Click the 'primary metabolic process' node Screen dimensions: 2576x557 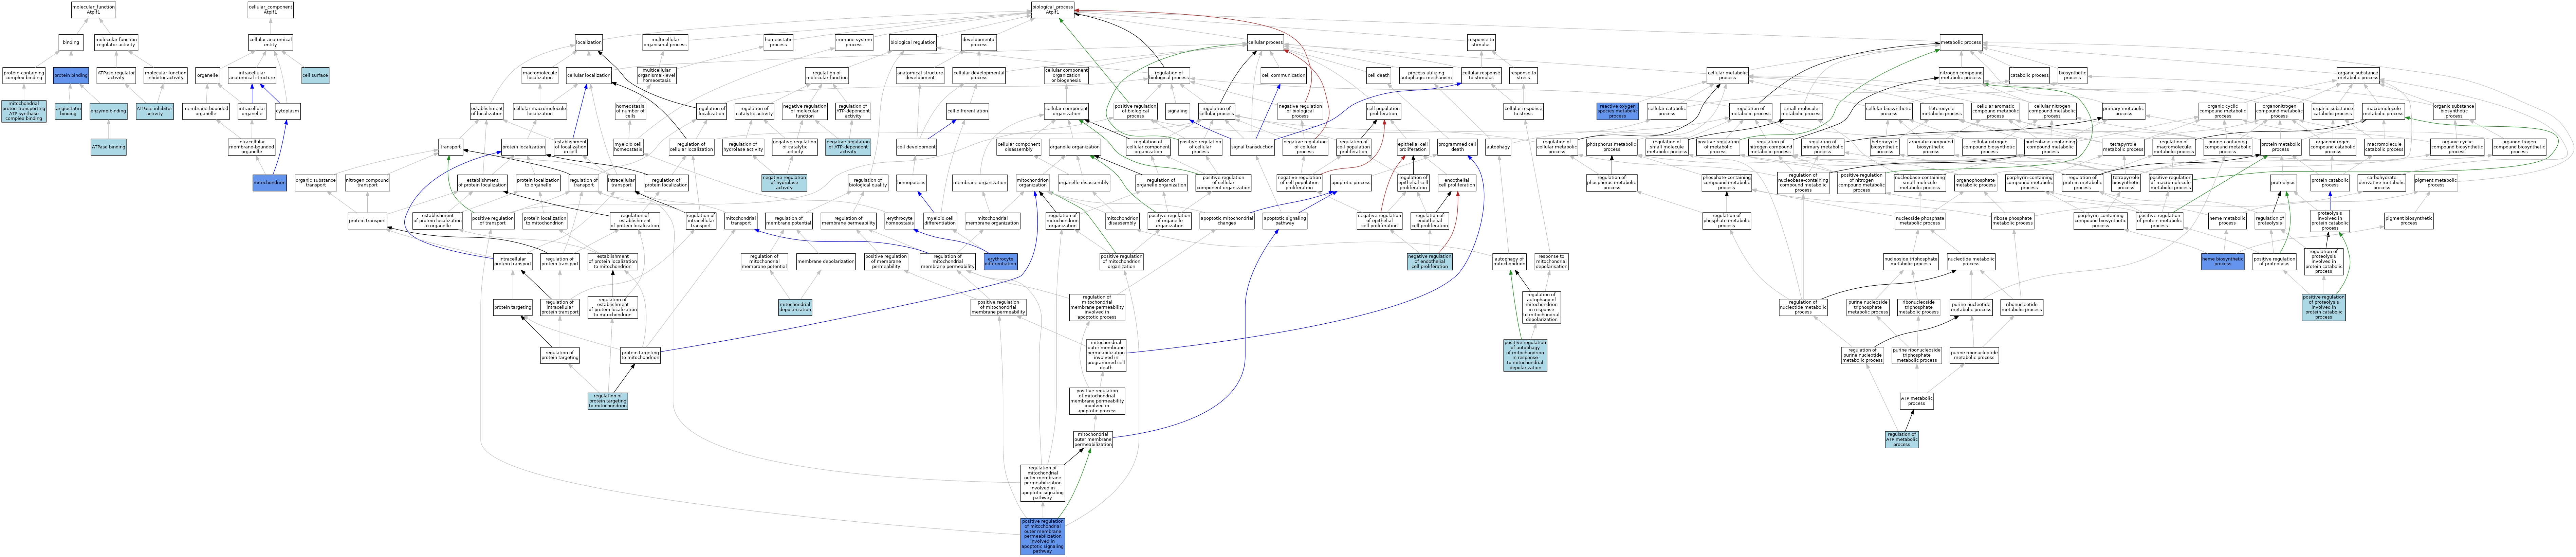[x=2123, y=111]
